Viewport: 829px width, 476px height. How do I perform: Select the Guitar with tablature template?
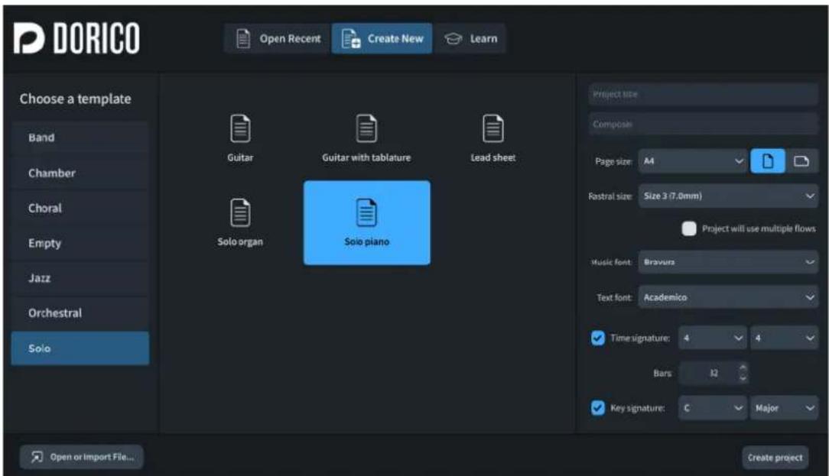point(366,138)
